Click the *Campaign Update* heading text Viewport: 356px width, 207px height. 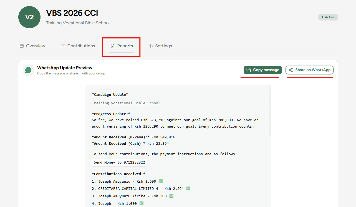point(110,95)
